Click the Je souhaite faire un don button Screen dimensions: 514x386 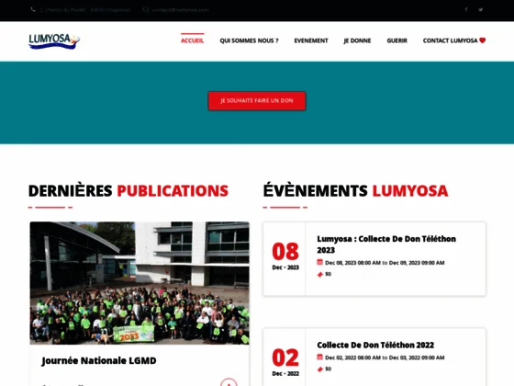[257, 101]
